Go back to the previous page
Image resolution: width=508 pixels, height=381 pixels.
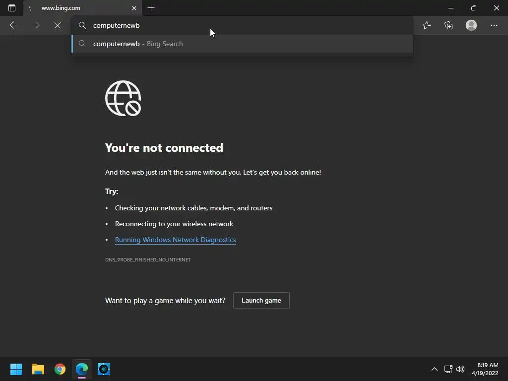click(x=13, y=25)
